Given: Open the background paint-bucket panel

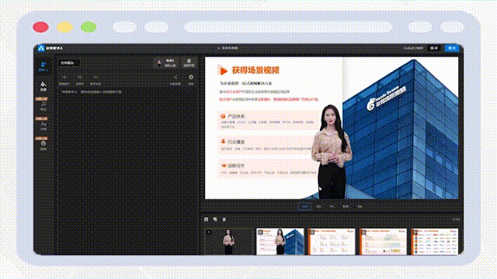Looking at the screenshot, I should (x=43, y=86).
